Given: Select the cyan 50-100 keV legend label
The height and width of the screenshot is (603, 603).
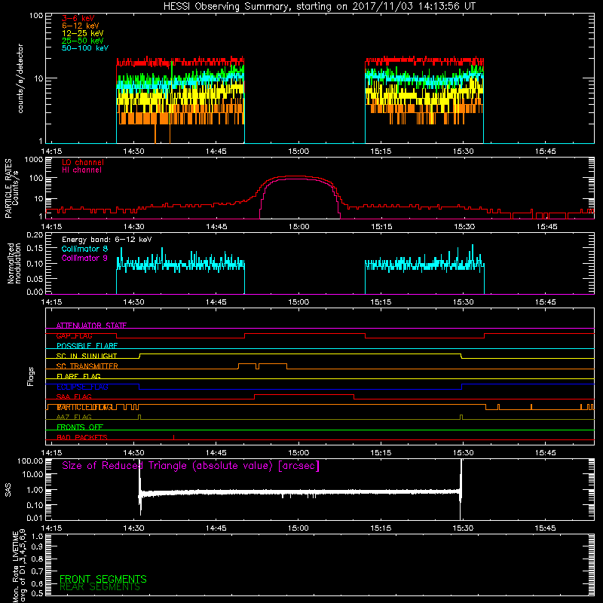Looking at the screenshot, I should click(85, 48).
